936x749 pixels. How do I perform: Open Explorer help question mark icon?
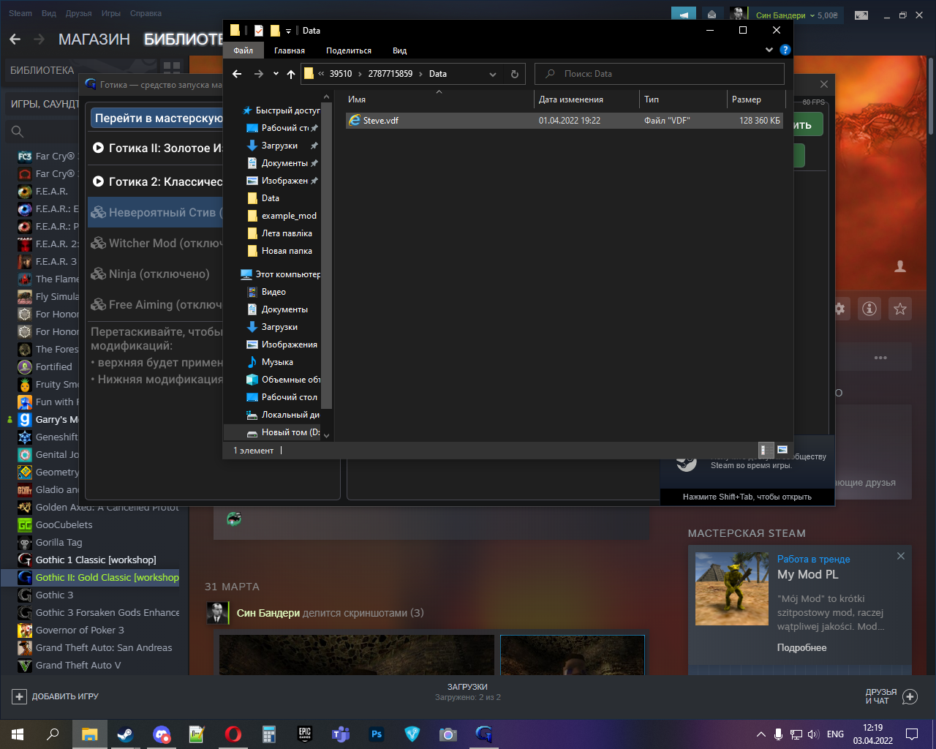pyautogui.click(x=785, y=50)
